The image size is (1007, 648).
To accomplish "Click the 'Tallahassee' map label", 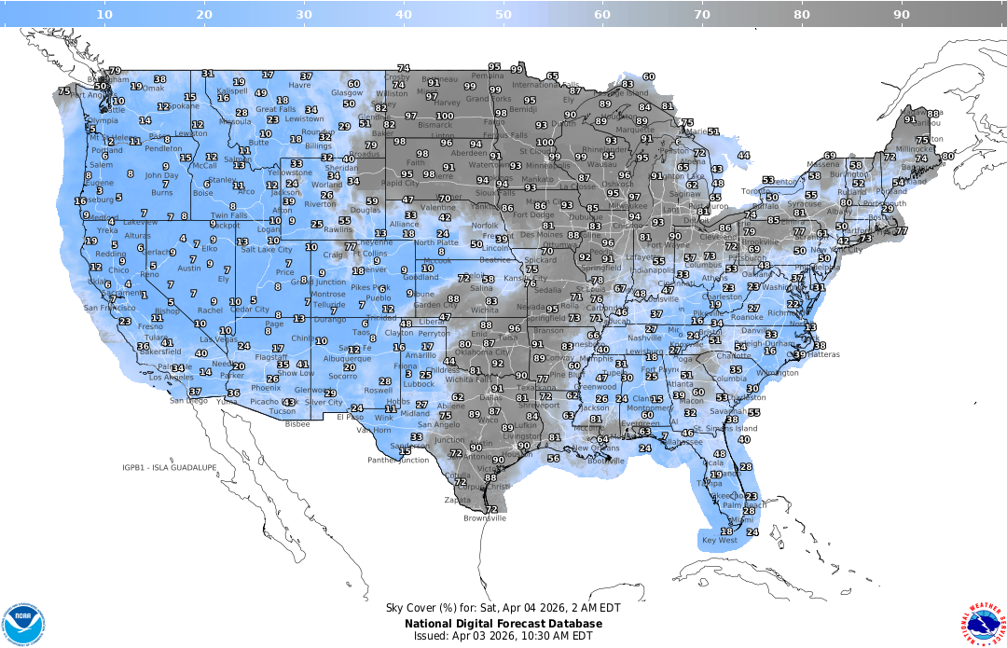I will (680, 442).
